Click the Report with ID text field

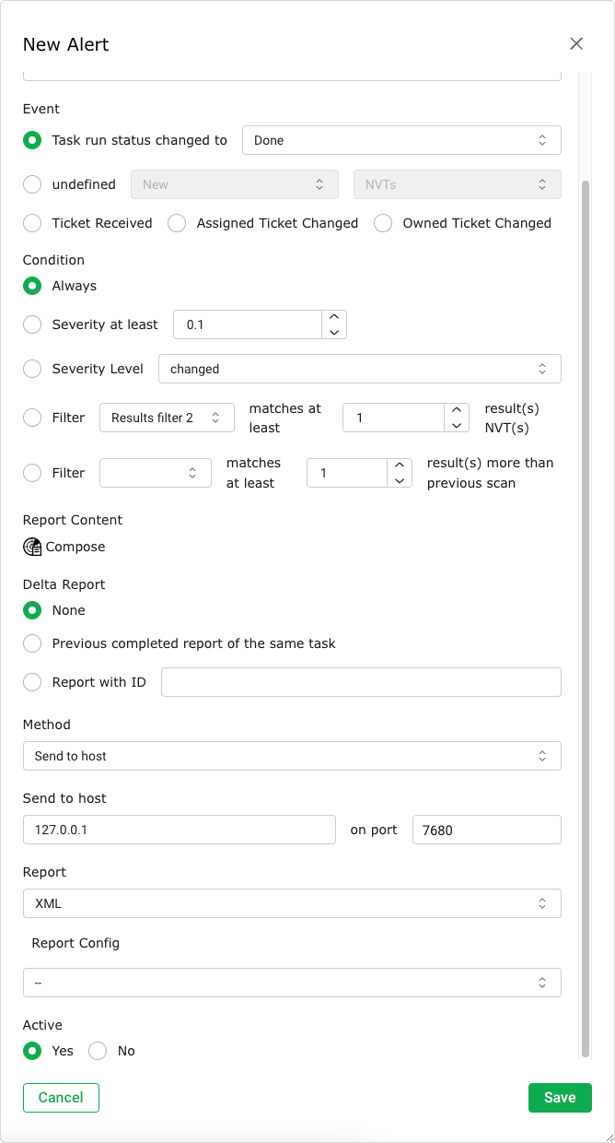coord(361,682)
